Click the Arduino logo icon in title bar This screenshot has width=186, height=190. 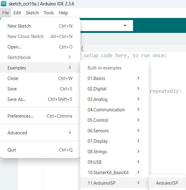pos(4,4)
